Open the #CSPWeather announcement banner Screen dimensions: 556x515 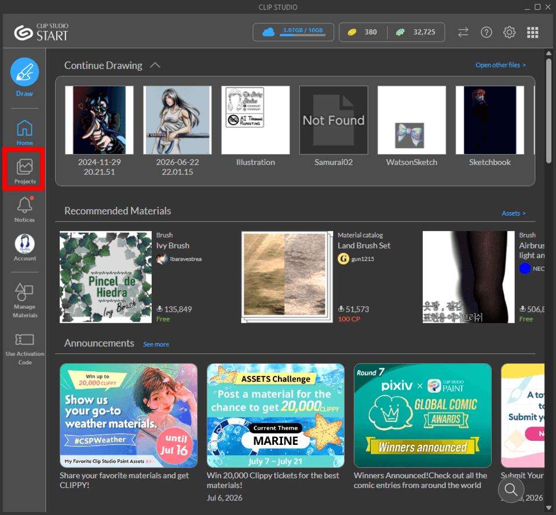(129, 415)
